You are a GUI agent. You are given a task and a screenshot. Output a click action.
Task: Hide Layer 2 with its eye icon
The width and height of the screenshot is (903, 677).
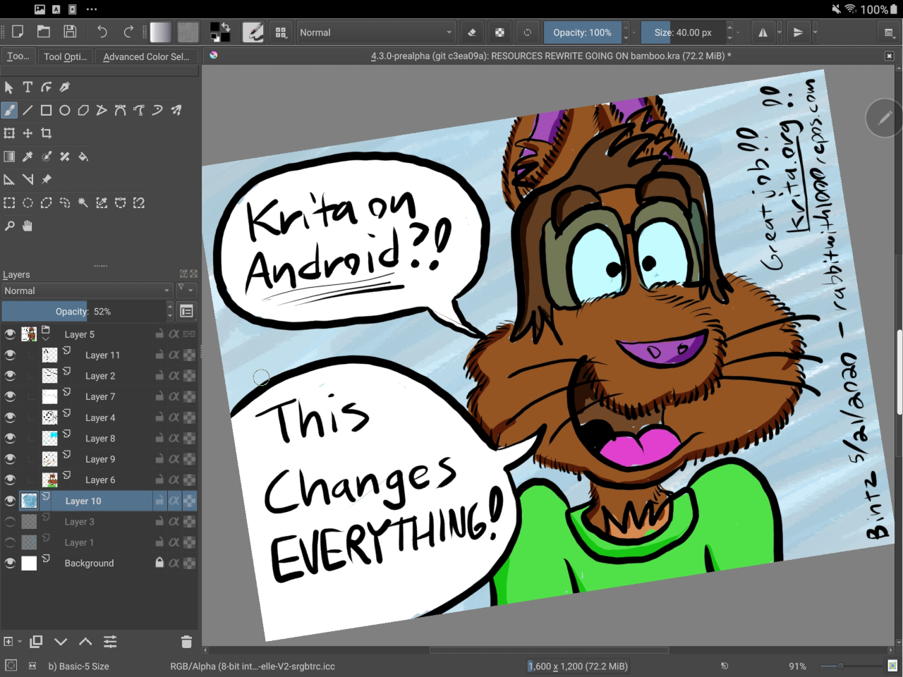pyautogui.click(x=10, y=376)
